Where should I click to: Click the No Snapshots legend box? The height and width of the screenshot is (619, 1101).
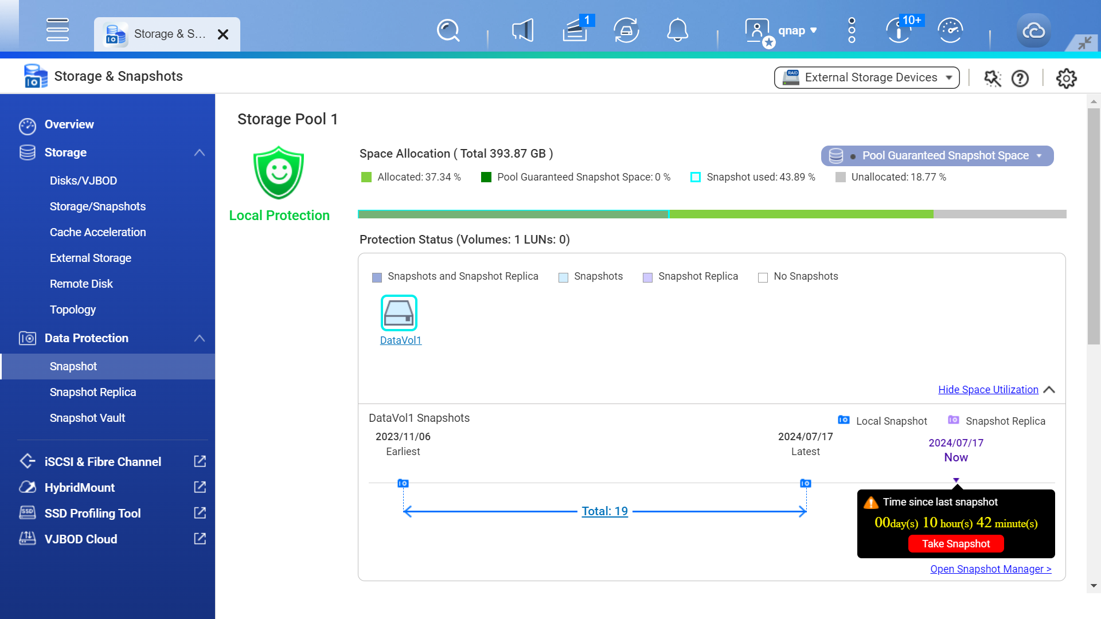point(763,277)
